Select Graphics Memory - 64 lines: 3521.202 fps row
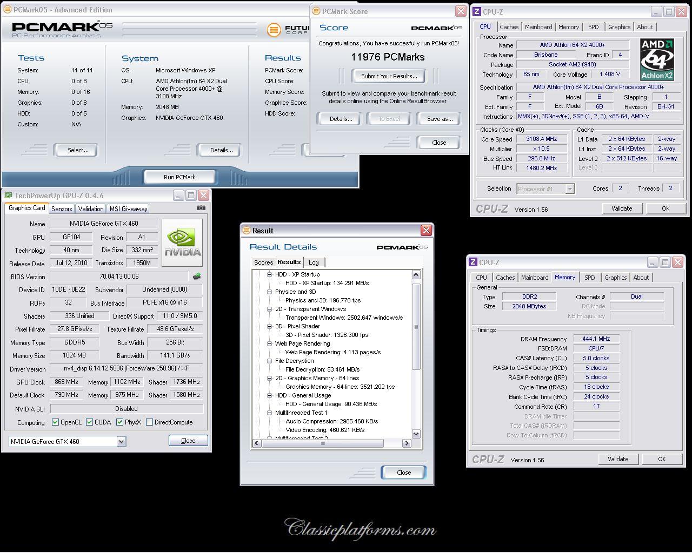The image size is (692, 553). click(x=340, y=387)
